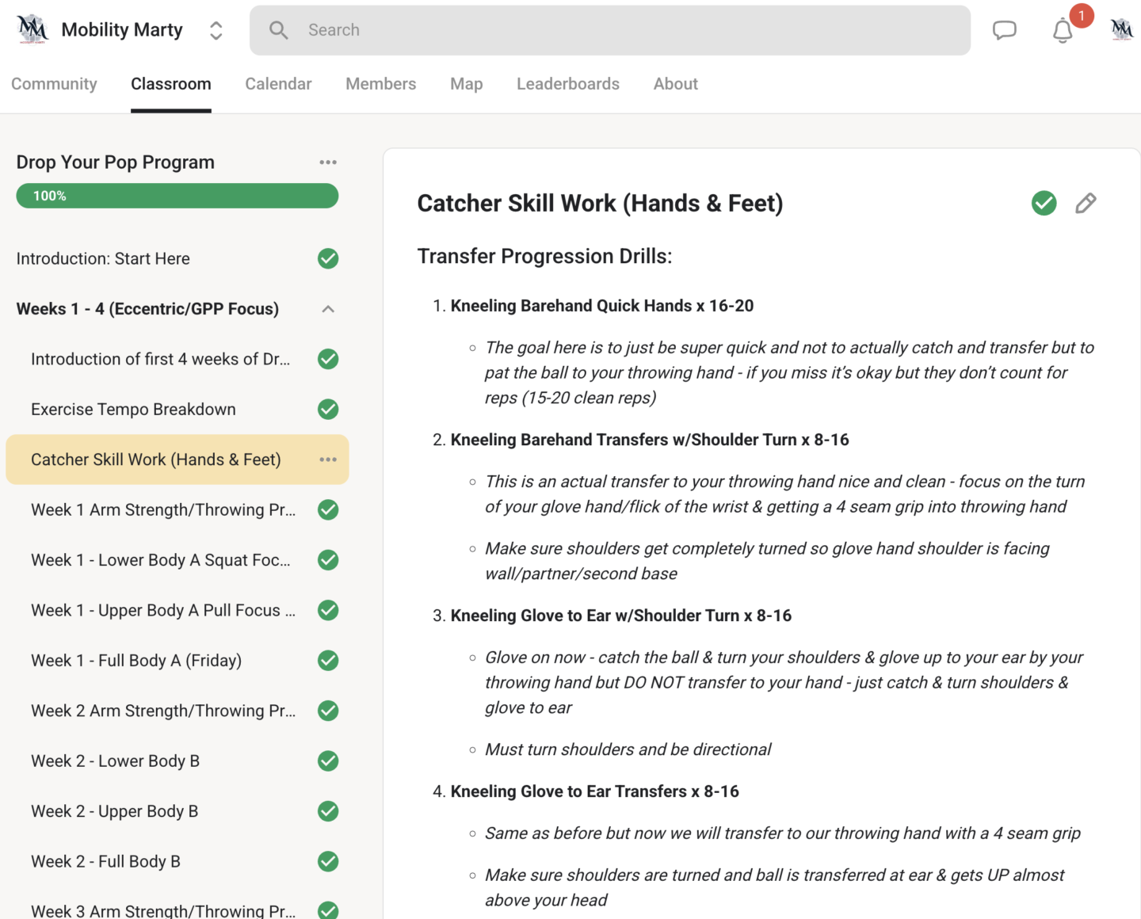Open the chat messages icon
The width and height of the screenshot is (1141, 919).
pos(1004,30)
